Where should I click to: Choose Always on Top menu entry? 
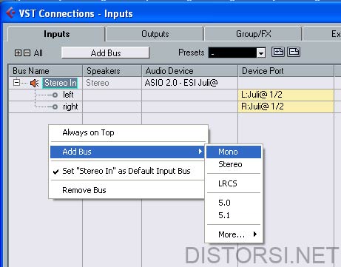coord(127,132)
